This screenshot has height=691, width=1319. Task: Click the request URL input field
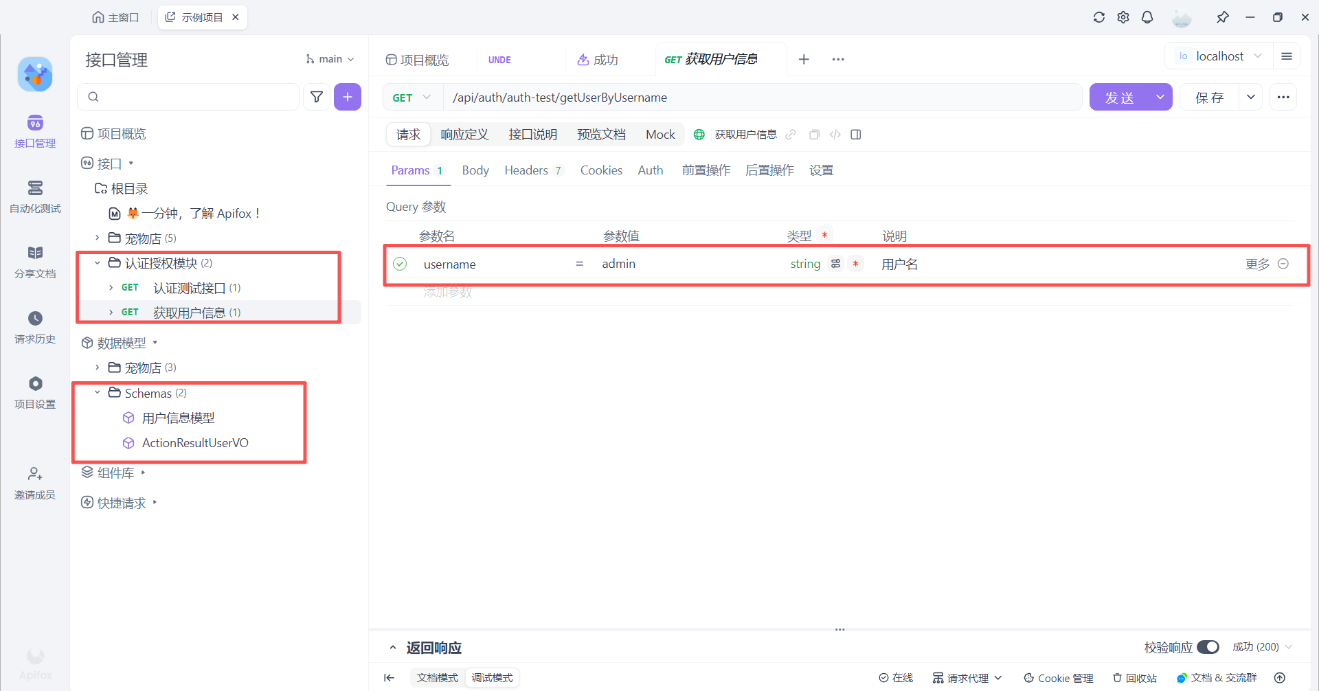point(756,97)
